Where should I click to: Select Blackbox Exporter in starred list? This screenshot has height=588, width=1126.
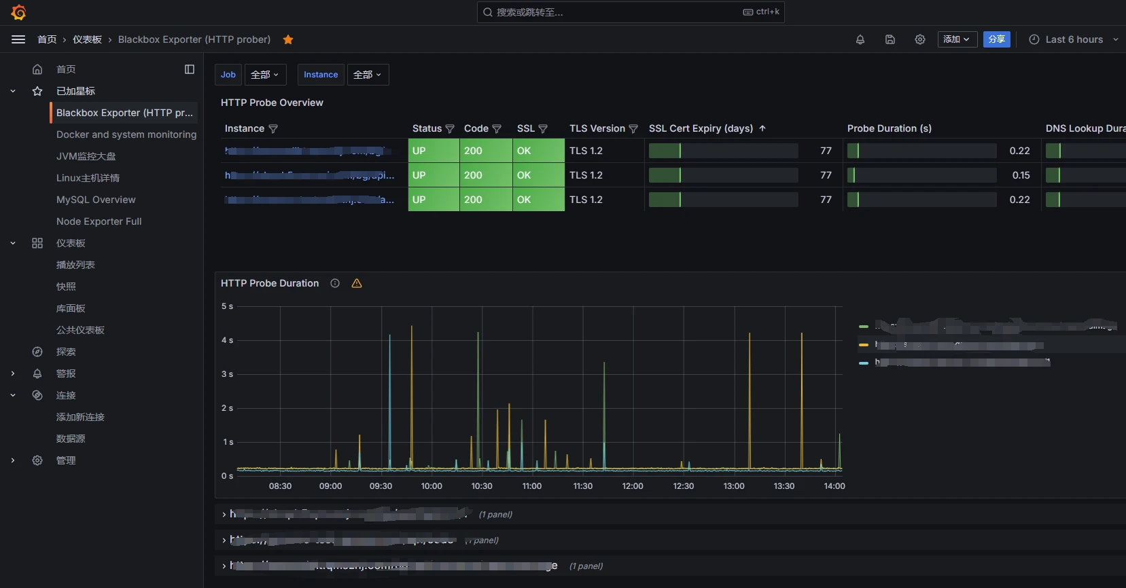pyautogui.click(x=124, y=113)
